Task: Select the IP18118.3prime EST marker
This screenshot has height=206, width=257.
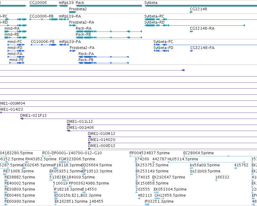Action: [56, 168]
